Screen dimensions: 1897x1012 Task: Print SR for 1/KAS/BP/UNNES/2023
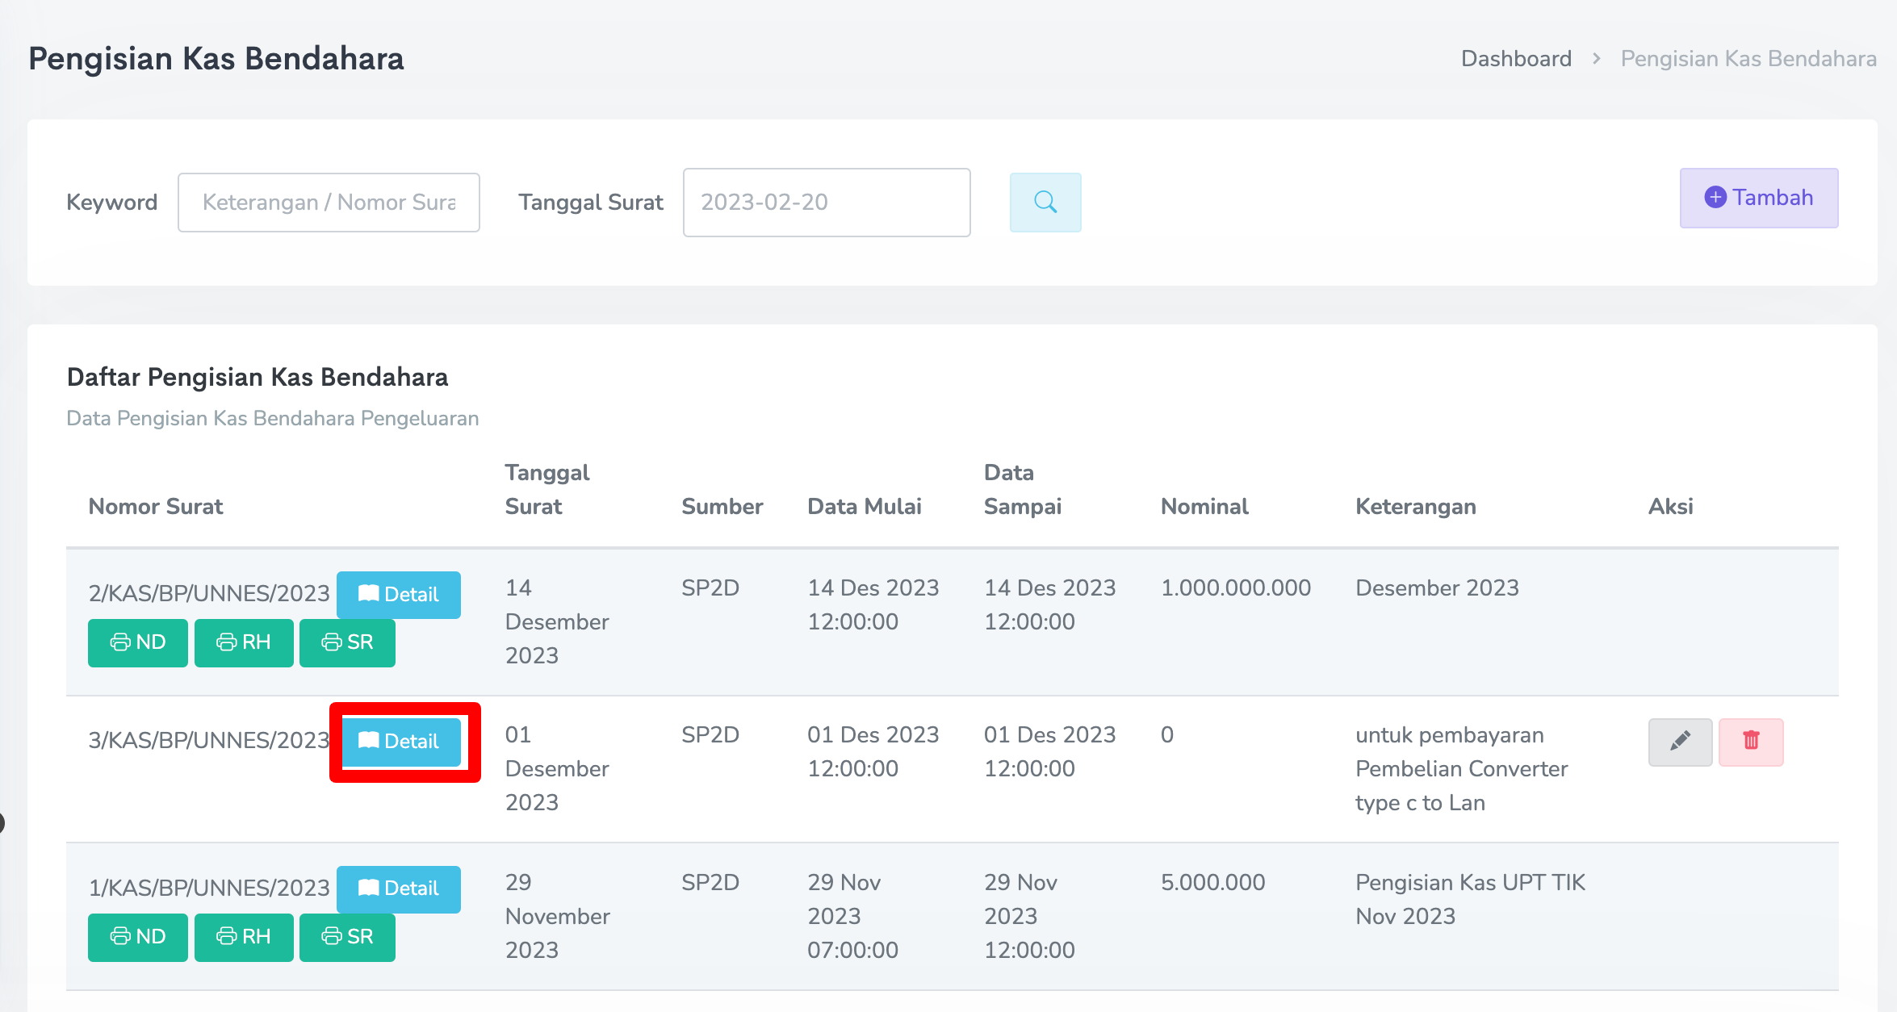tap(347, 937)
